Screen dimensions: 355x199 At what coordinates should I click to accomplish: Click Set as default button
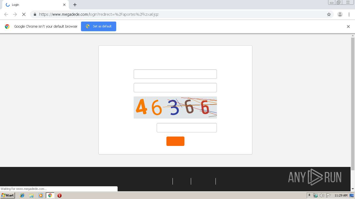click(x=98, y=26)
